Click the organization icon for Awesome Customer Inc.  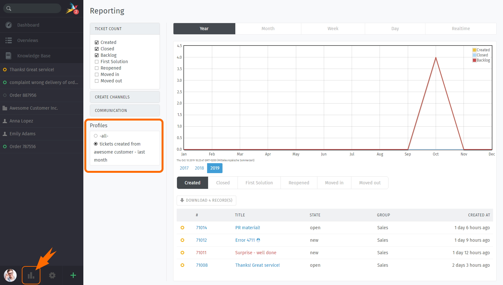[x=5, y=108]
